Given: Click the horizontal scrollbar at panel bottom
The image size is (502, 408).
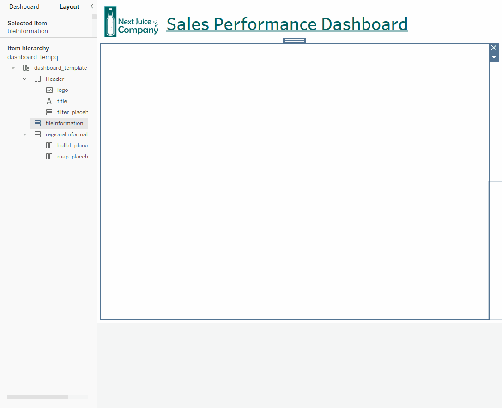Looking at the screenshot, I should coord(37,396).
